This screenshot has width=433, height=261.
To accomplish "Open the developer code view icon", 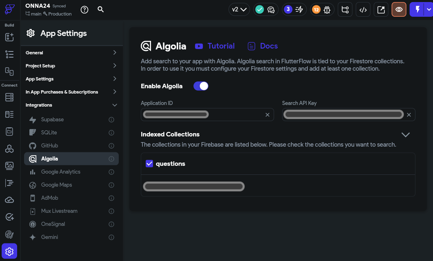I will [x=363, y=10].
